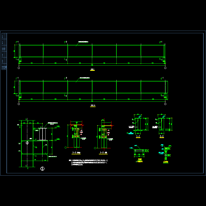Select the title block strip at left border
This screenshot has height=206, width=206.
click(4, 51)
